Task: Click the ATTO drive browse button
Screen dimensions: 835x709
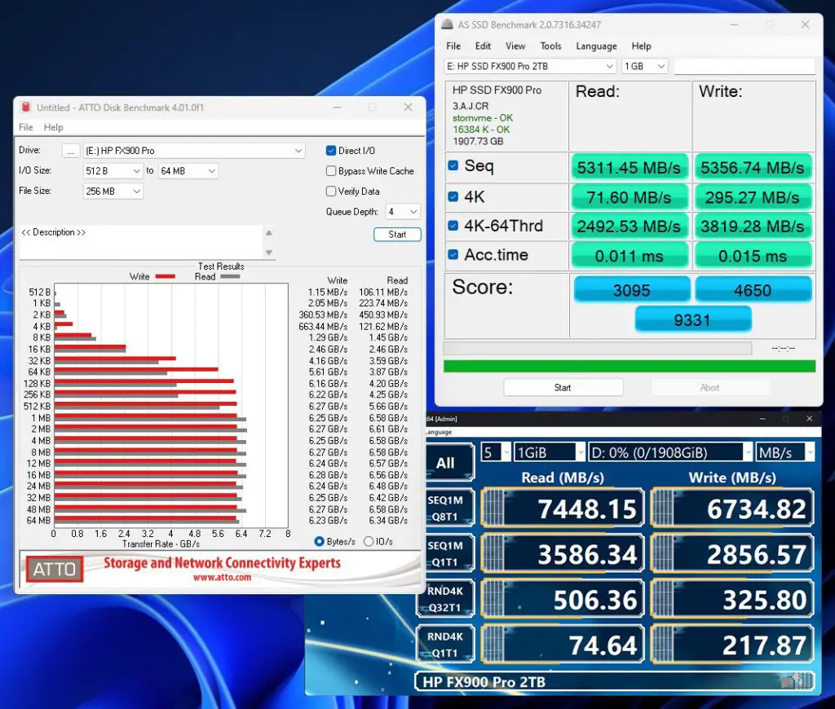Action: pyautogui.click(x=71, y=151)
